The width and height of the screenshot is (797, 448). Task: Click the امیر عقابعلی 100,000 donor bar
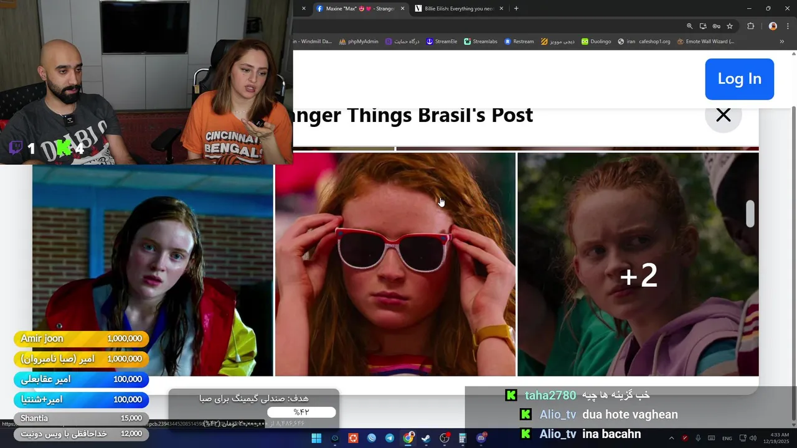coord(81,379)
